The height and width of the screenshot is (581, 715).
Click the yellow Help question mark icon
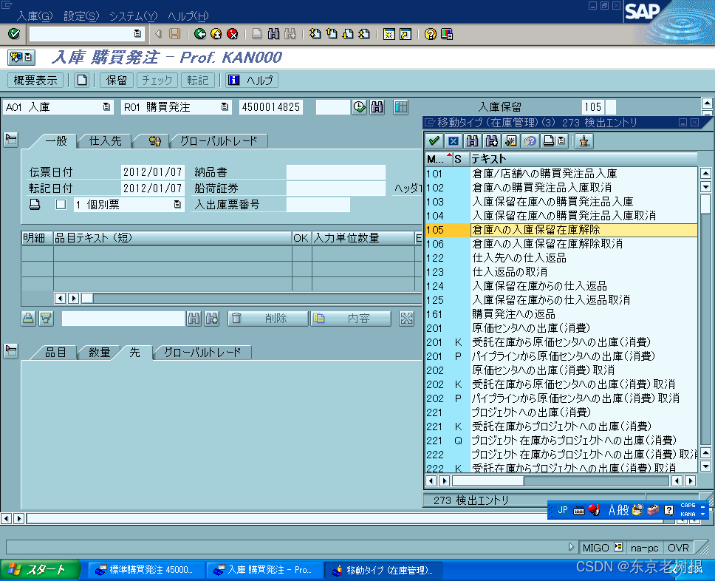pyautogui.click(x=430, y=34)
